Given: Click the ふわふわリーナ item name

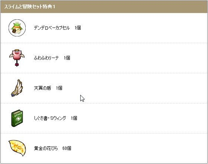Looking at the screenshot, I should click(x=46, y=58).
